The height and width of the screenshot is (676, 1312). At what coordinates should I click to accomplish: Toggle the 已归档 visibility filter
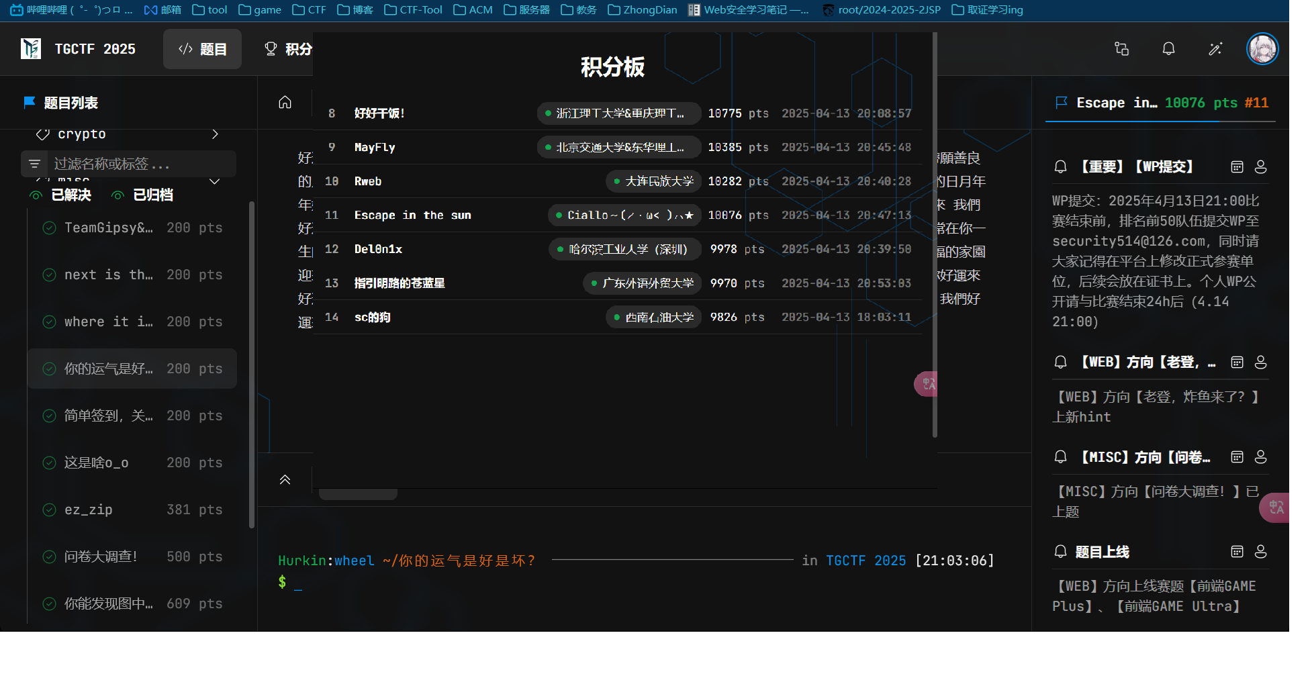tap(142, 195)
